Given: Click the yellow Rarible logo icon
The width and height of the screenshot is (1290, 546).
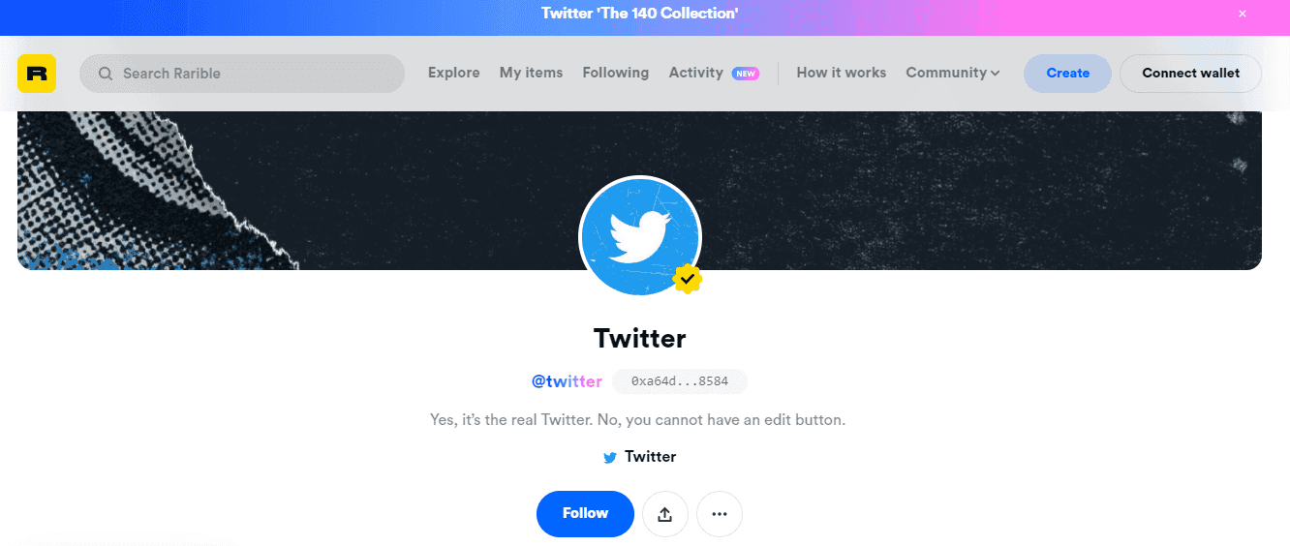Looking at the screenshot, I should (37, 74).
